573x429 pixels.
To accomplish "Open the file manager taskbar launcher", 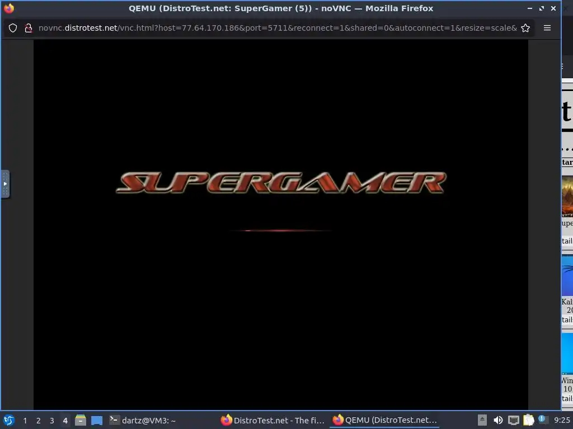I will click(x=81, y=420).
